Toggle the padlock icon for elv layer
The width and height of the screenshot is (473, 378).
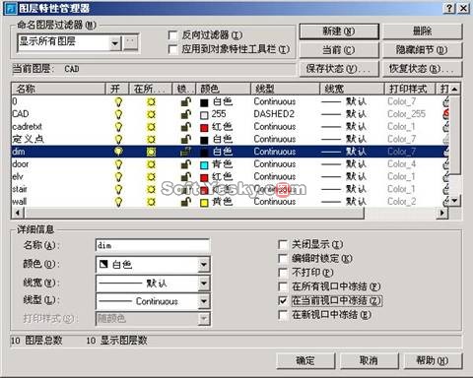pos(186,176)
